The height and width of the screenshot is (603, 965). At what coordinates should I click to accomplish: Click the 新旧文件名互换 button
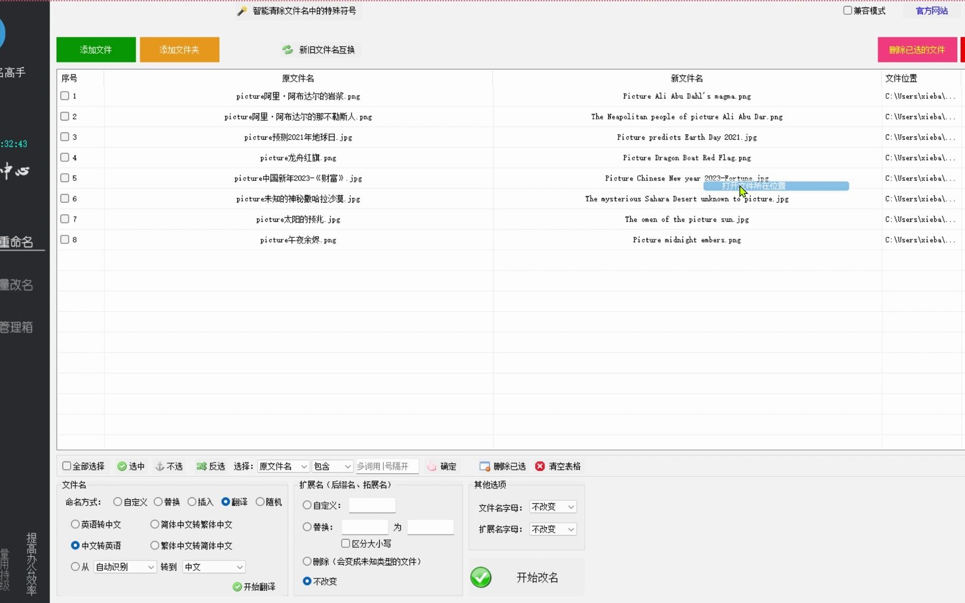[x=321, y=50]
